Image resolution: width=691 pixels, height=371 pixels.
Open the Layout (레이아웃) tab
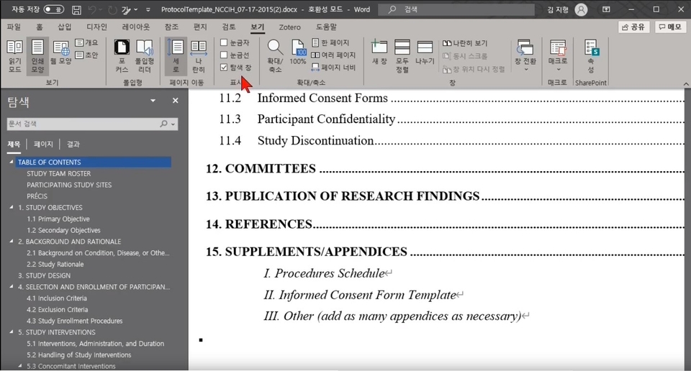(136, 27)
